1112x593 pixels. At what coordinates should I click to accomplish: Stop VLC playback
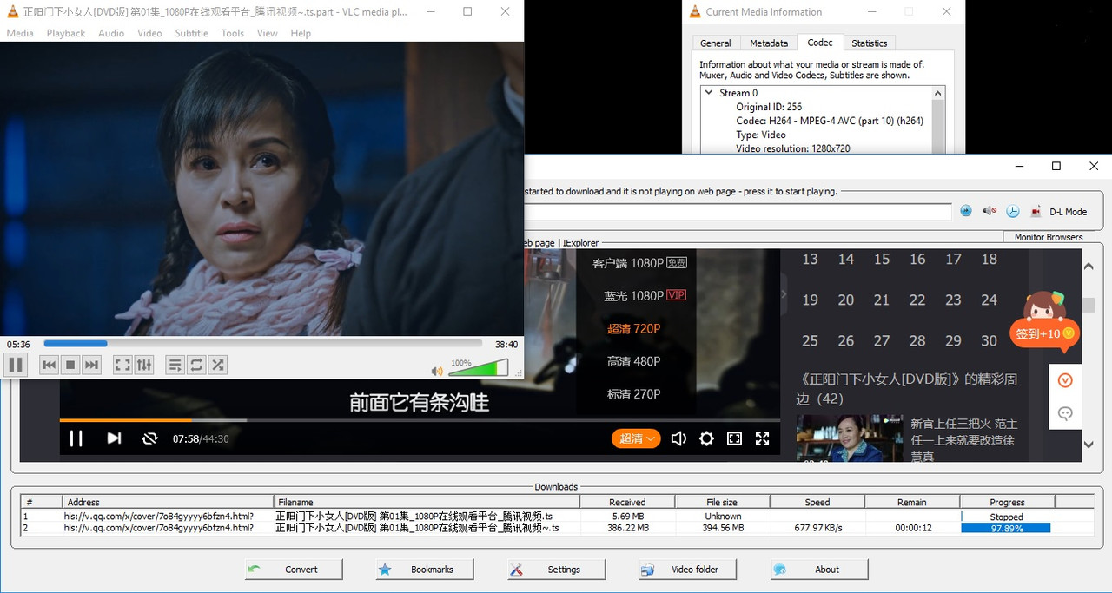point(71,365)
